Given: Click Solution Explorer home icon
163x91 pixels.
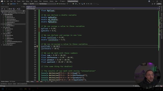Looking at the screenshot, I should pyautogui.click(x=2, y=9).
